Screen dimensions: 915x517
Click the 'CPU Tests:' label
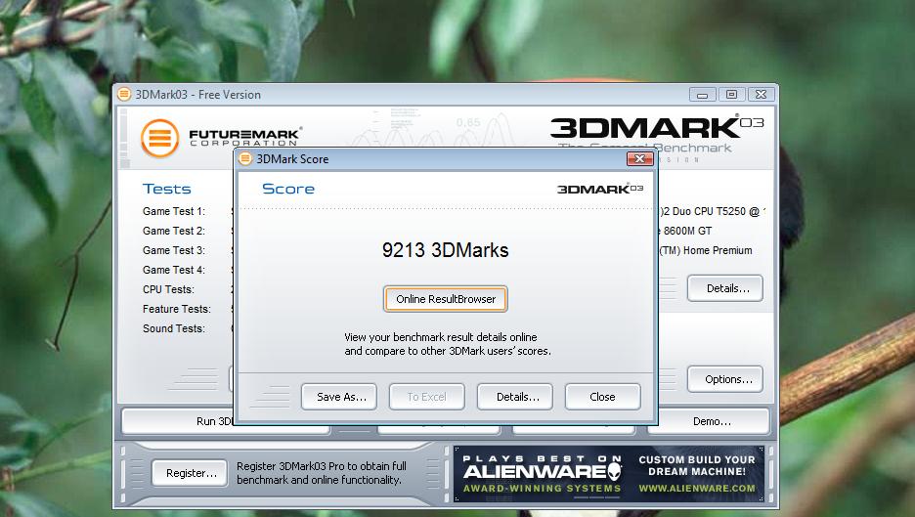[x=169, y=289]
